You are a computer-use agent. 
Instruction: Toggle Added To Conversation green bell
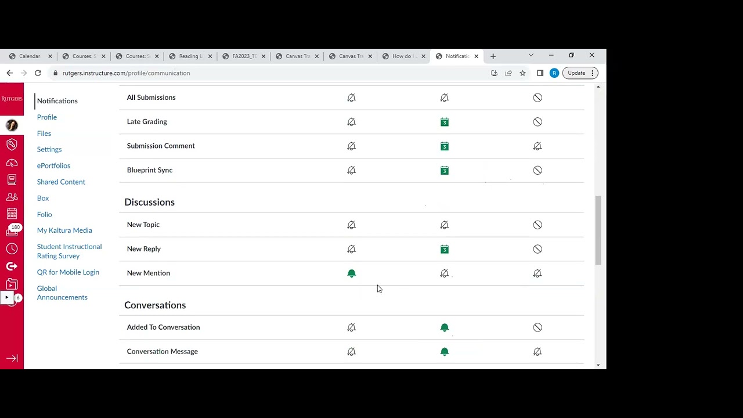pyautogui.click(x=444, y=327)
